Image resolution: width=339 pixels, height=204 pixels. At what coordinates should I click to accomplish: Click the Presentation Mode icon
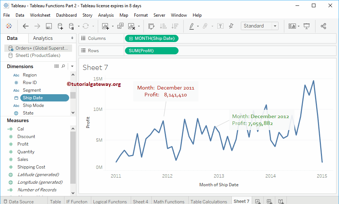(306, 26)
